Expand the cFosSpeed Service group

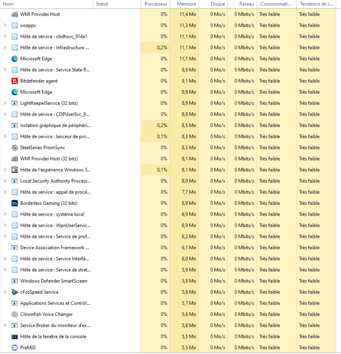click(5, 292)
